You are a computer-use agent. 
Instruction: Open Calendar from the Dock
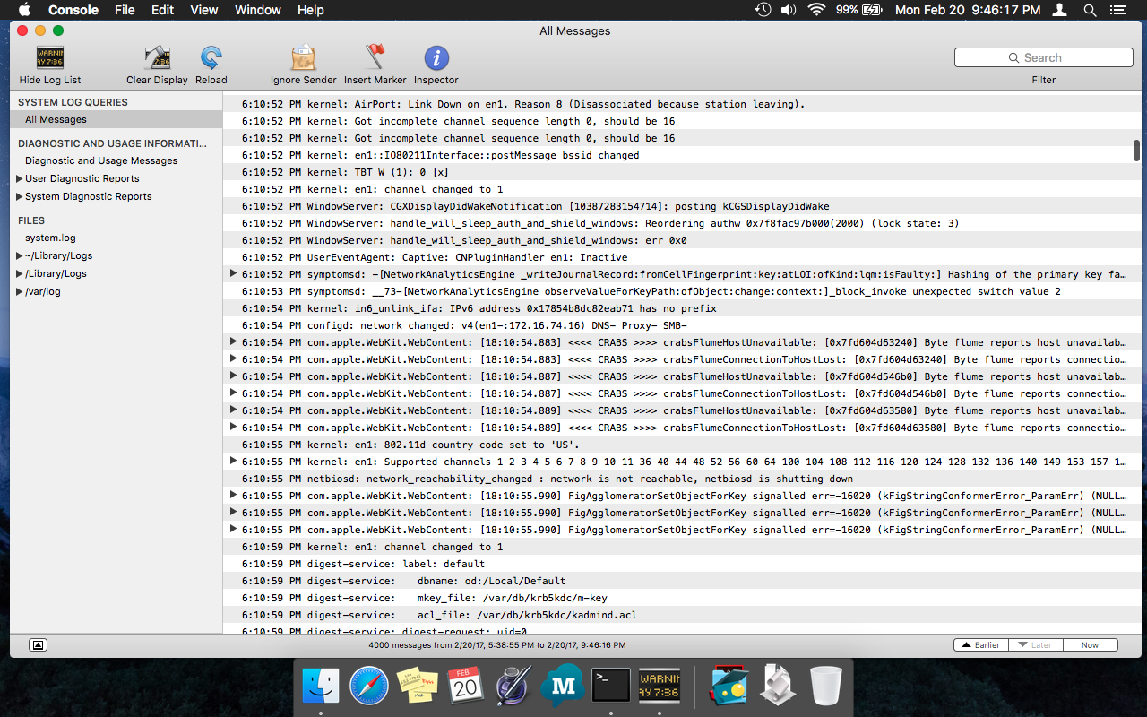[x=466, y=686]
